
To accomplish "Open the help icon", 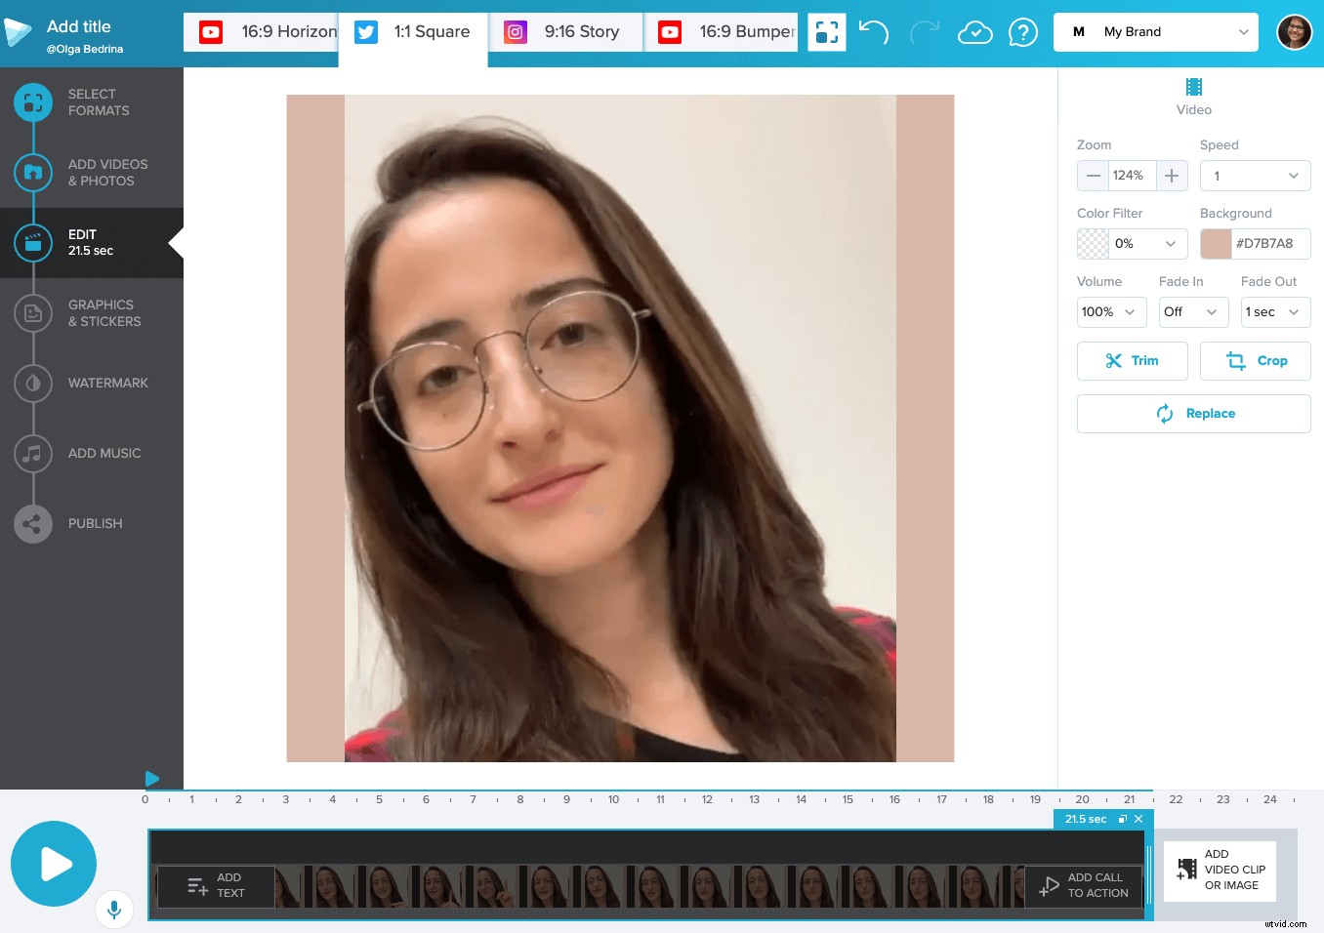I will coord(1023,32).
